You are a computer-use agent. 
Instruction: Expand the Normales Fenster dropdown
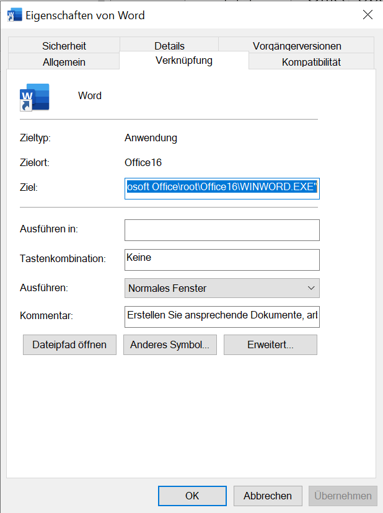[222, 288]
